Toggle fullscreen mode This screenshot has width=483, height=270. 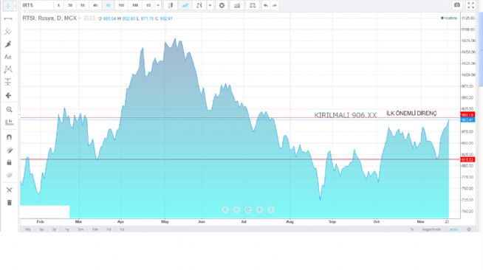470,5
